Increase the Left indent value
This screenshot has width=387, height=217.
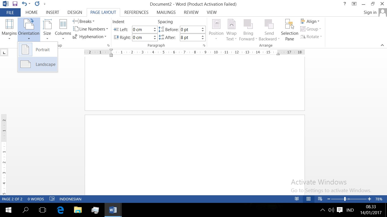155,28
